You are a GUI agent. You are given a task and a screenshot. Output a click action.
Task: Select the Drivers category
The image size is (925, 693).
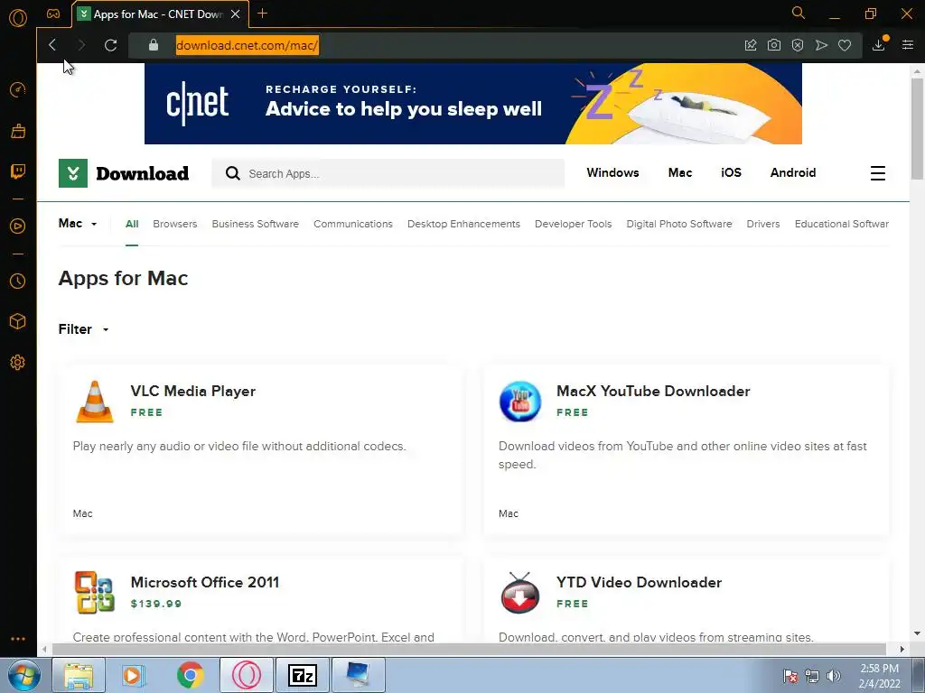[x=762, y=224]
